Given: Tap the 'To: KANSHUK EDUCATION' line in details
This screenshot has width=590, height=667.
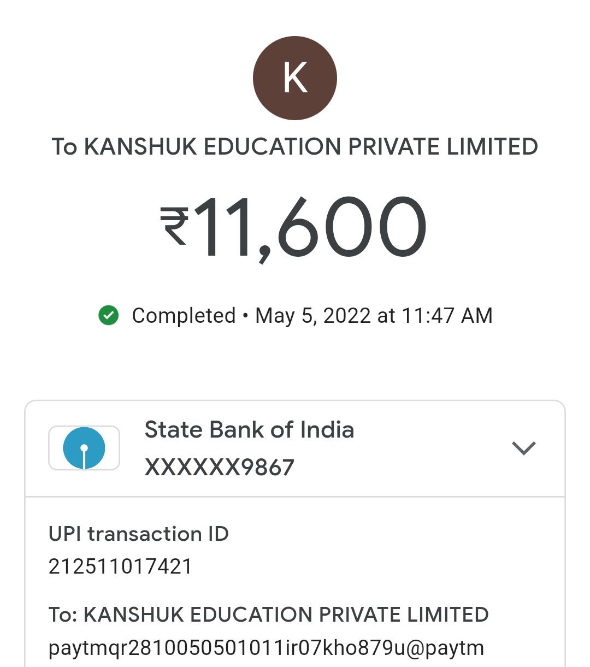Looking at the screenshot, I should pos(268,615).
